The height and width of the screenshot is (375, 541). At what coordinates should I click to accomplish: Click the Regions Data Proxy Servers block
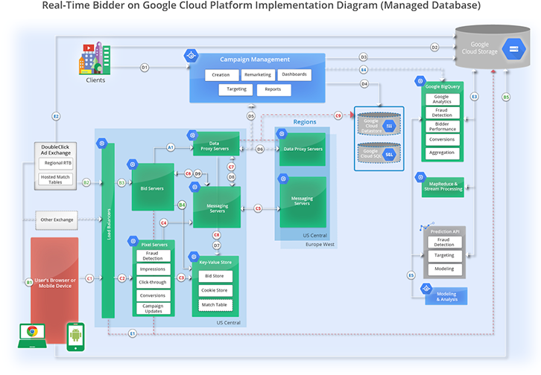pos(303,149)
